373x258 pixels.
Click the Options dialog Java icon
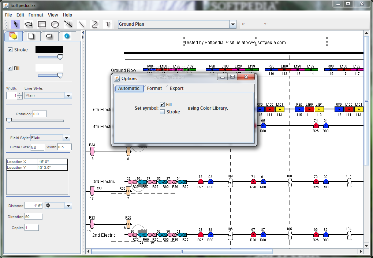(x=117, y=79)
